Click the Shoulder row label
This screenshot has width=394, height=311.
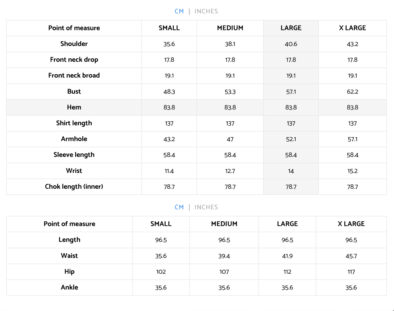click(74, 44)
